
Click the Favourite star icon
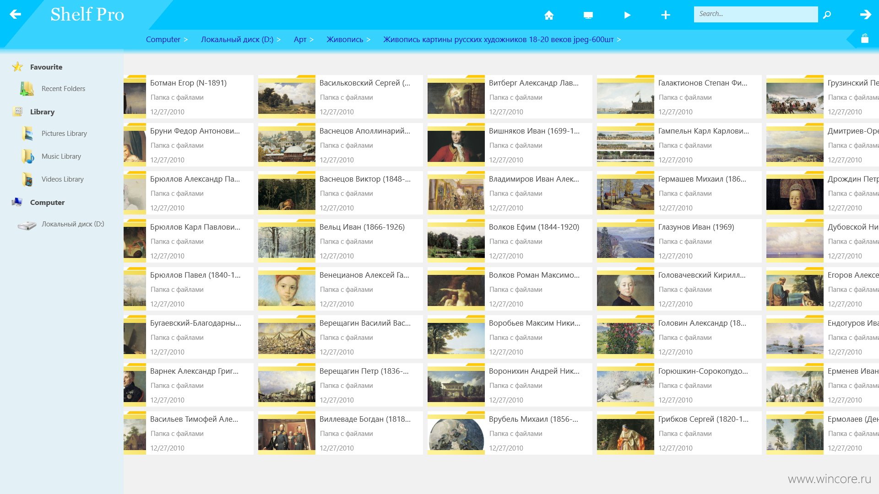(17, 67)
